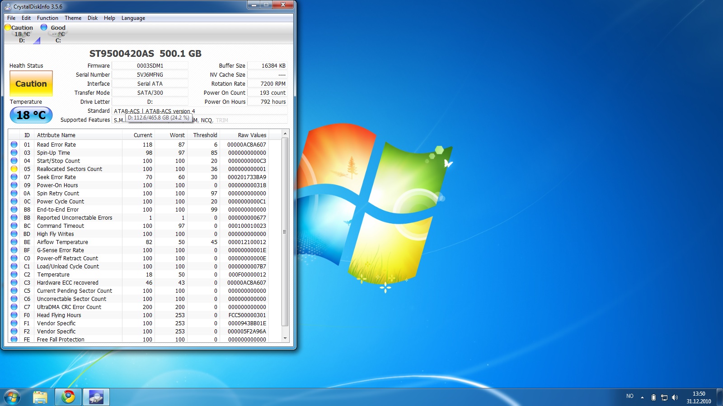This screenshot has width=723, height=406.
Task: Click the NO language indicator in taskbar
Action: point(629,396)
